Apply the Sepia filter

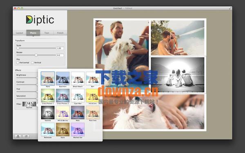click(63, 130)
